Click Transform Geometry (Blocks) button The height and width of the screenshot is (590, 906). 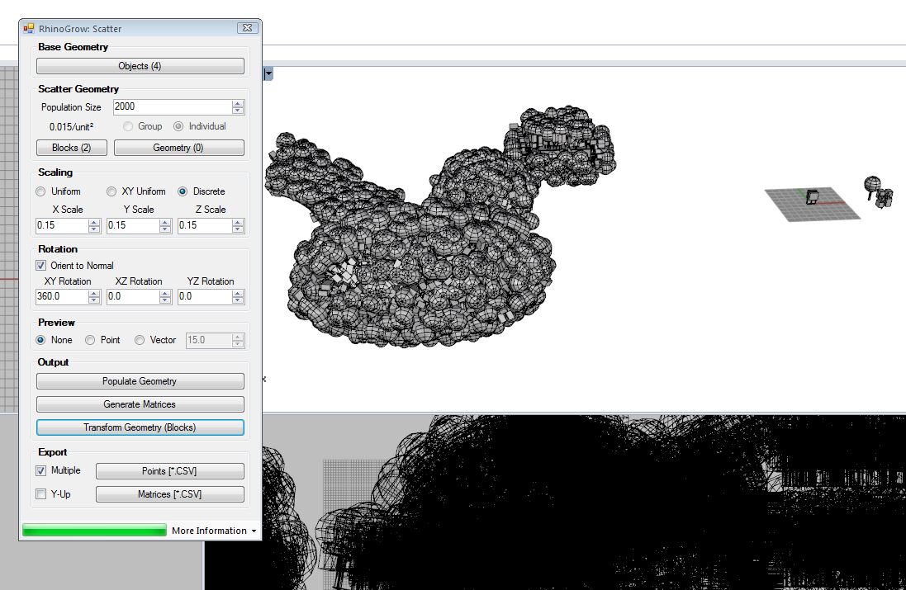[140, 427]
